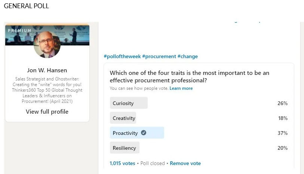Screen dimensions: 304x174
Task: Click the profile headline description text
Action: pos(47,90)
